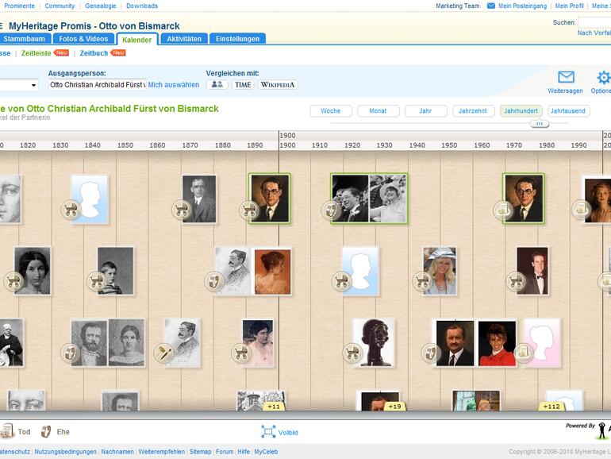
Task: Click the pen event icon on the mustached man sketch
Action: (163, 353)
